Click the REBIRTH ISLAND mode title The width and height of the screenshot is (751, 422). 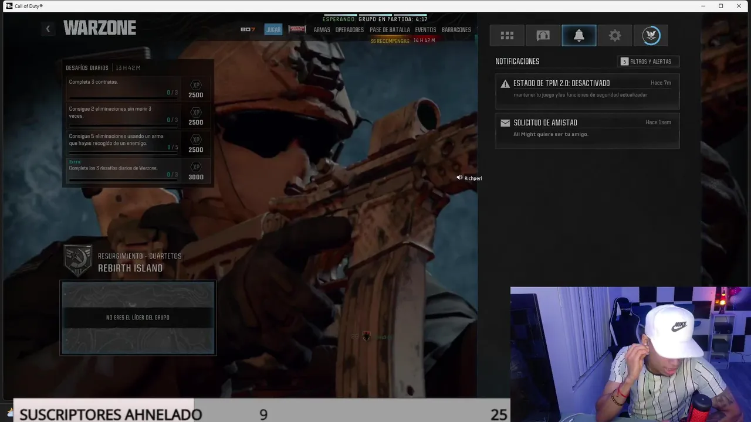130,268
